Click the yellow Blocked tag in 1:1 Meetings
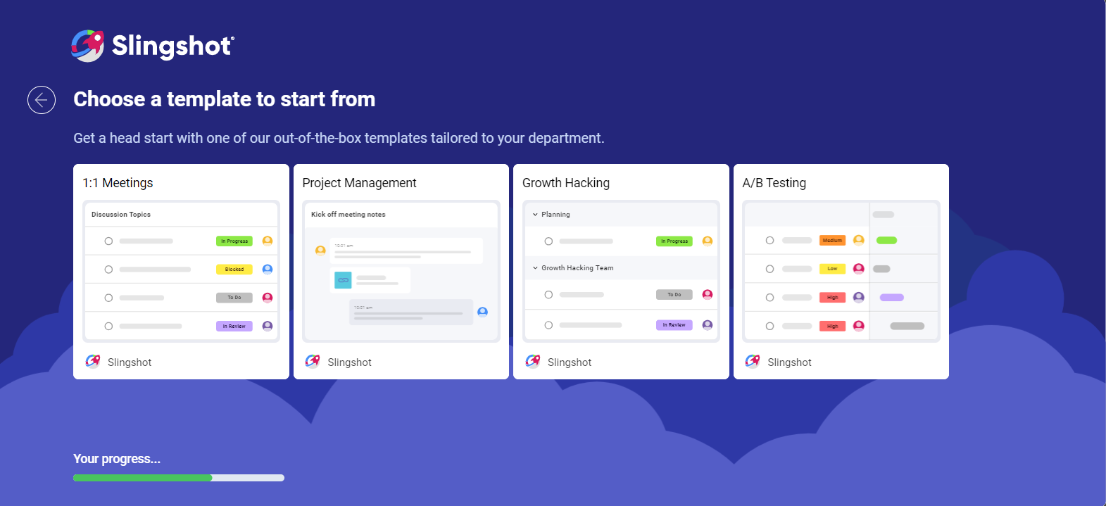Viewport: 1106px width, 506px height. pyautogui.click(x=234, y=269)
